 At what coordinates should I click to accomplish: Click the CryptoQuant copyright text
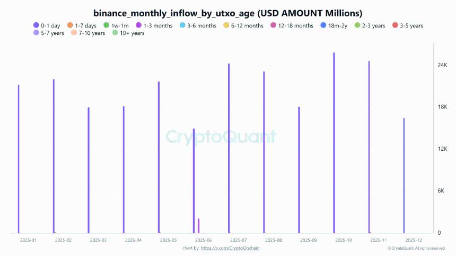click(x=416, y=248)
